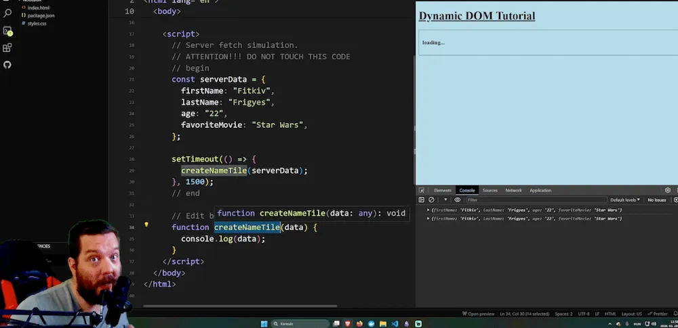678x328 pixels.
Task: Open the Obsidian app from the taskbar
Action: click(x=406, y=324)
